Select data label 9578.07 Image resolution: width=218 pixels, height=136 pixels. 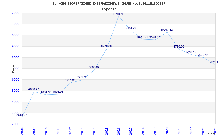pyautogui.click(x=155, y=37)
